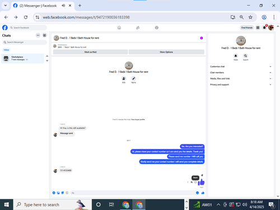The width and height of the screenshot is (280, 210).
Task: Open the Facebook apps grid menu
Action: click(x=258, y=27)
